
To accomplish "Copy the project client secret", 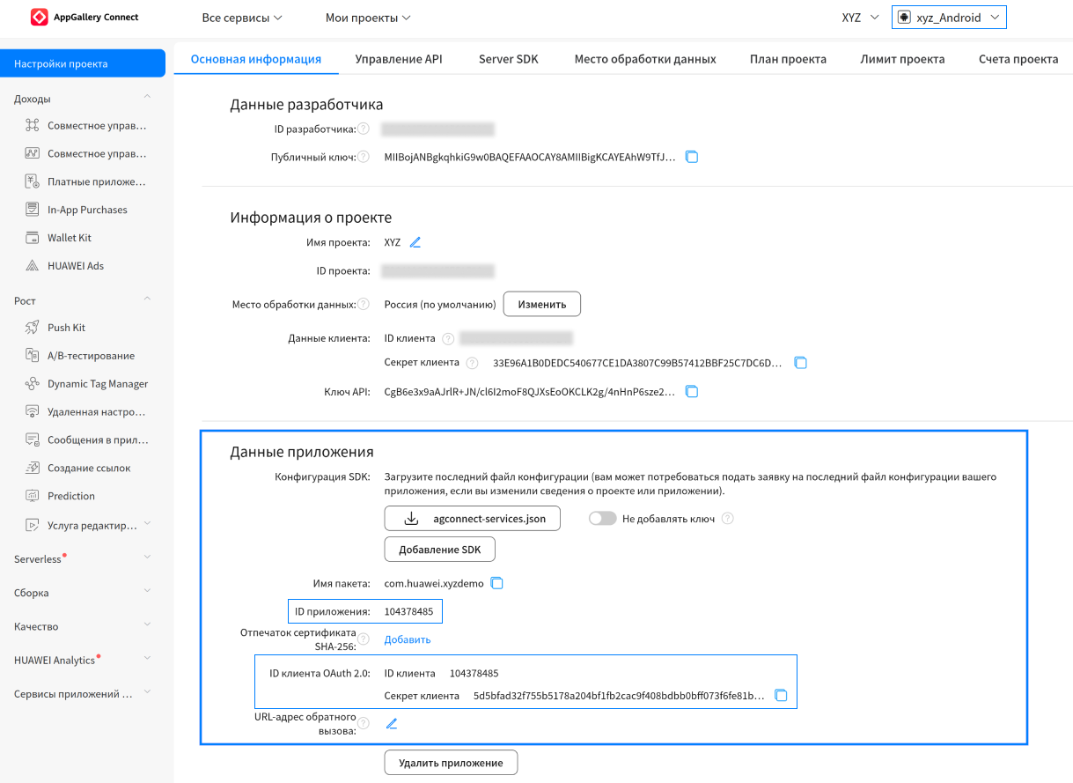I will tap(800, 362).
